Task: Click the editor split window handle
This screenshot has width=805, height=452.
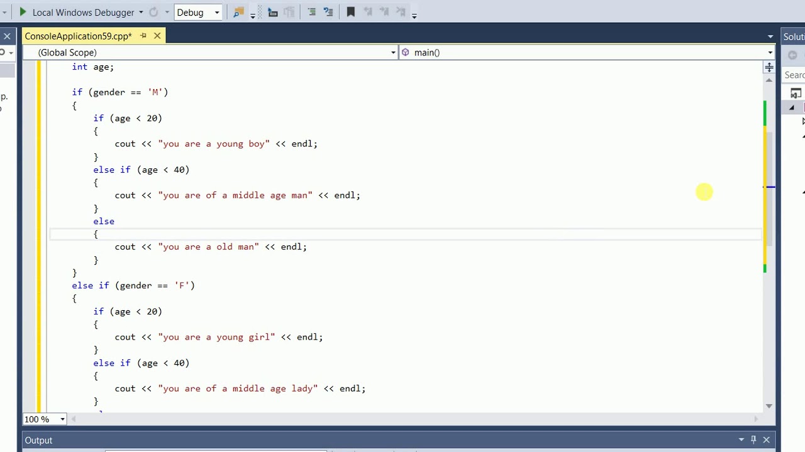Action: click(769, 67)
